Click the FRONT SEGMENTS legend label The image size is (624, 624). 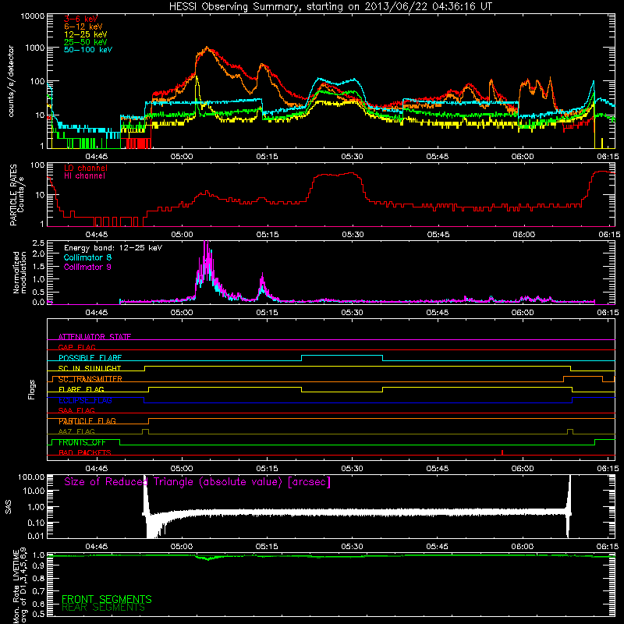[x=107, y=599]
